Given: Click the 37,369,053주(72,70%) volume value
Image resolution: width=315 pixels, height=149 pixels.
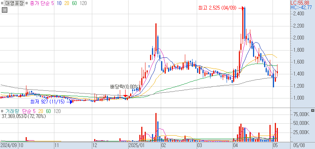Looking at the screenshot, I should pyautogui.click(x=24, y=116).
